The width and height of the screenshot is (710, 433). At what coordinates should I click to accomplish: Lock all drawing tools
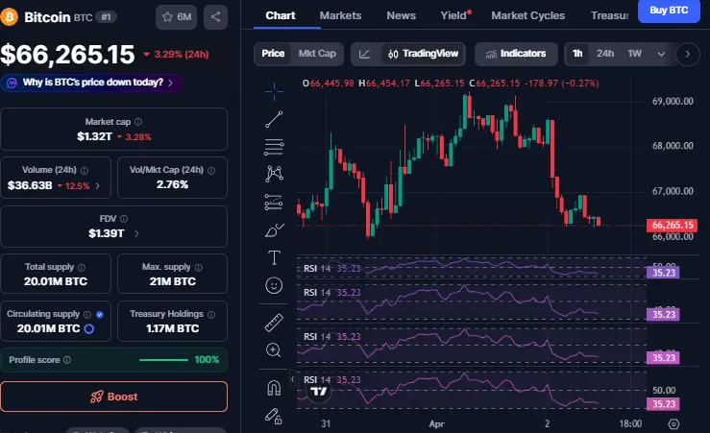274,416
